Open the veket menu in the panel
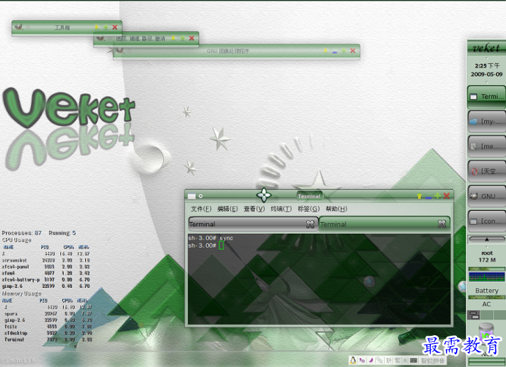 pyautogui.click(x=486, y=48)
